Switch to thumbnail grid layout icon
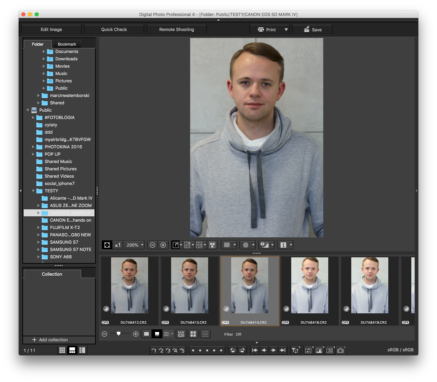 tap(62, 350)
